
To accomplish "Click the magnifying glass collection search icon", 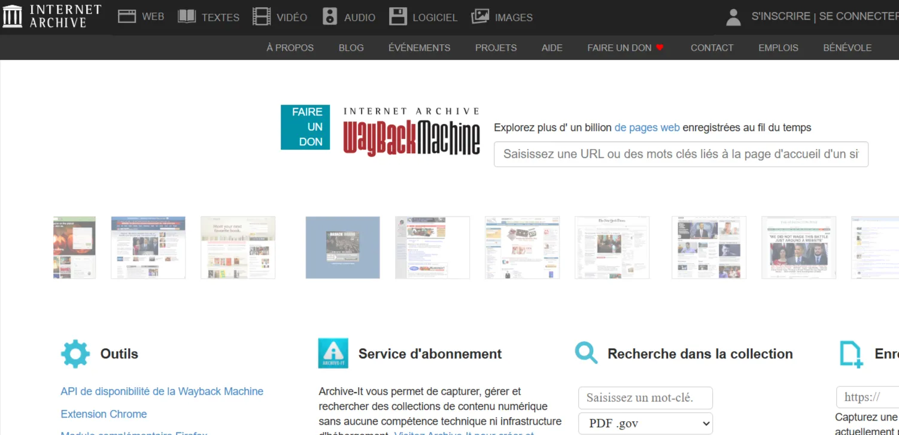I will pyautogui.click(x=586, y=353).
